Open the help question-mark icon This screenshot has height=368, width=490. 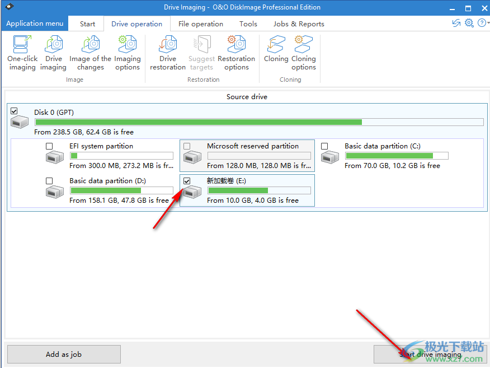482,23
